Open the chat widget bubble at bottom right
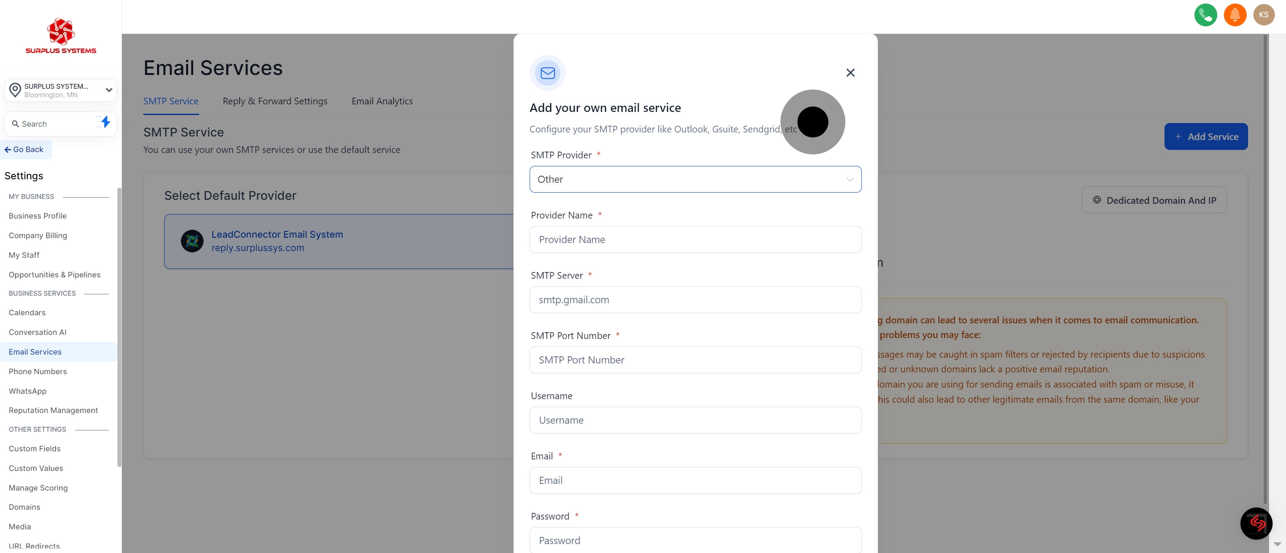Image resolution: width=1286 pixels, height=553 pixels. pos(1257,524)
